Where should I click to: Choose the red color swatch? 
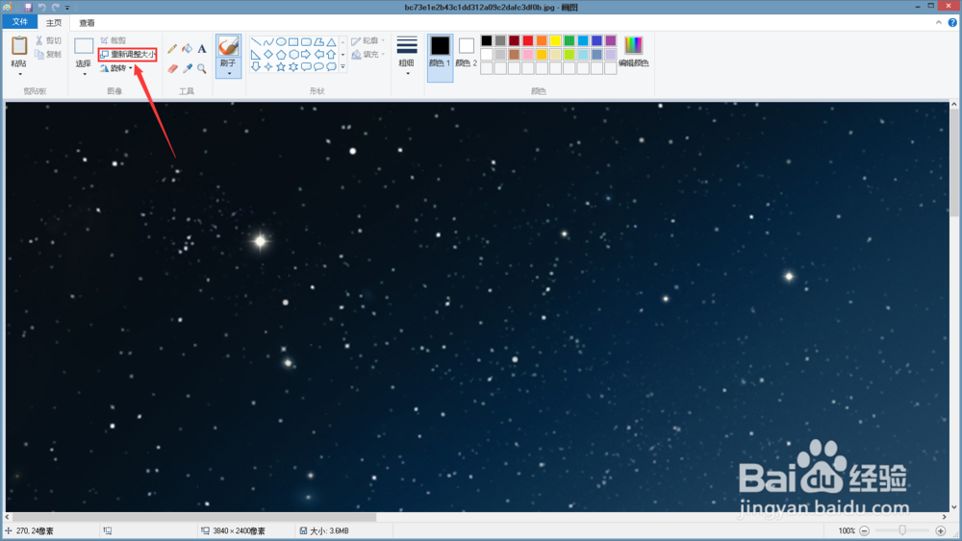click(527, 40)
